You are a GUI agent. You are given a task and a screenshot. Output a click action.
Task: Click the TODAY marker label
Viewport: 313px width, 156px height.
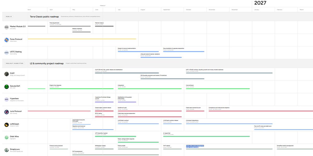click(103, 5)
